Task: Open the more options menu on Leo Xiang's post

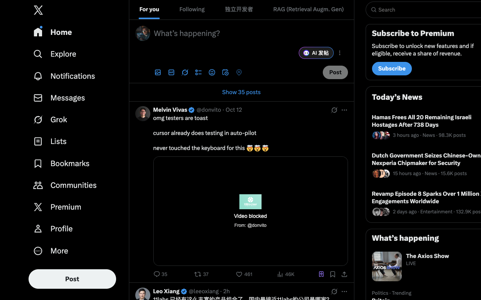Action: click(344, 291)
